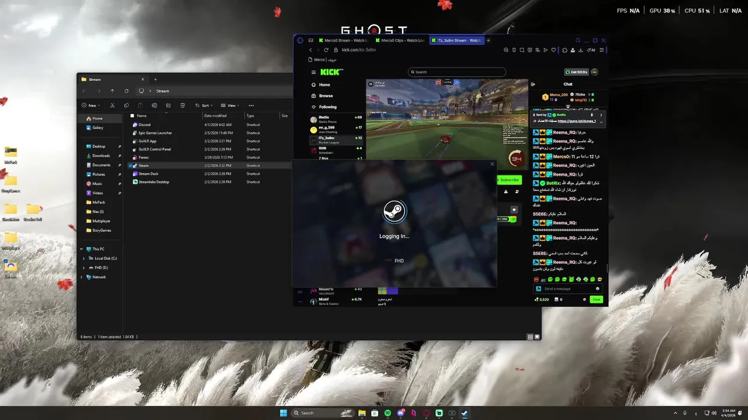Open the See more ellipsis in File Explorer
Image resolution: width=748 pixels, height=420 pixels.
[x=251, y=106]
